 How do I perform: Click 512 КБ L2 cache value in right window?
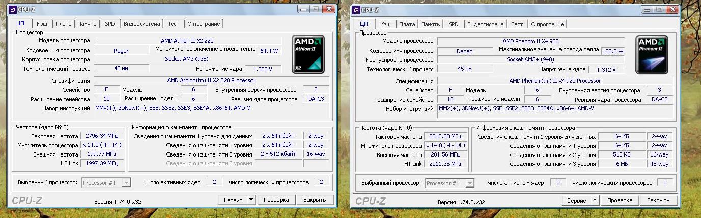[622, 154]
